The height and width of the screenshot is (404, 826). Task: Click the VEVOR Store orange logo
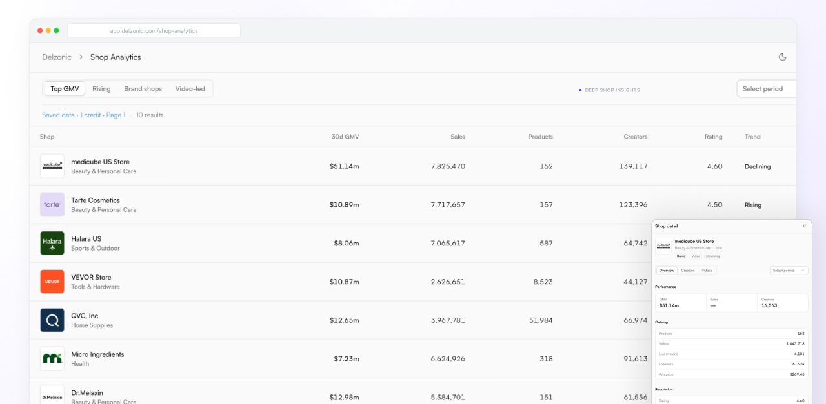click(x=52, y=282)
